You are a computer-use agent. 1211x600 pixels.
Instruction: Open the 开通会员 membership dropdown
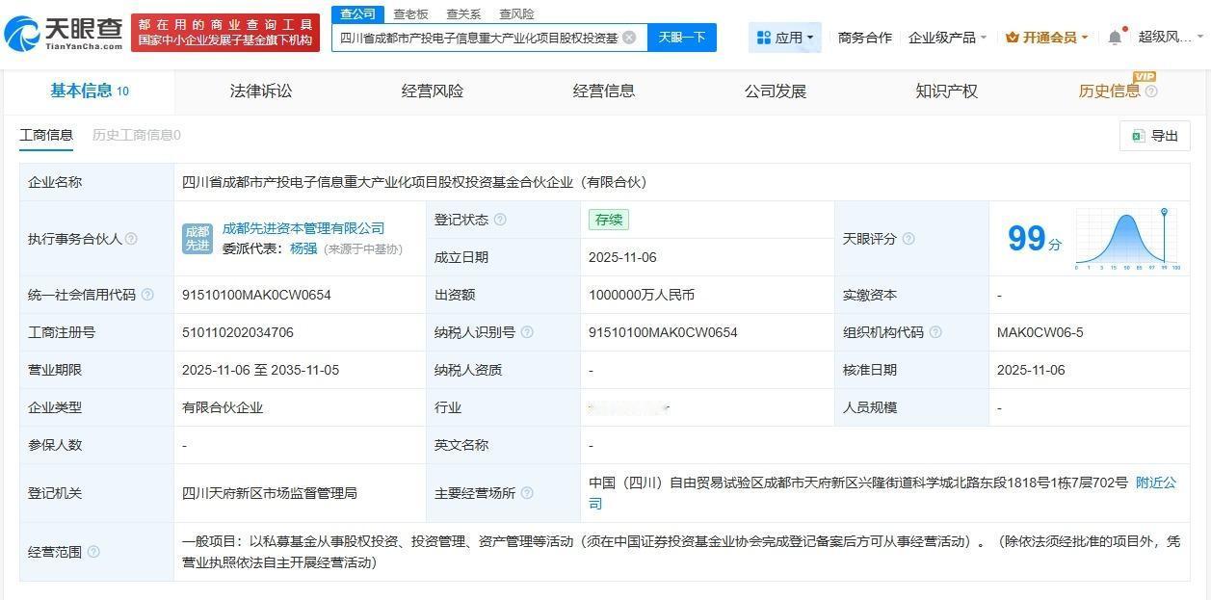tap(1046, 38)
